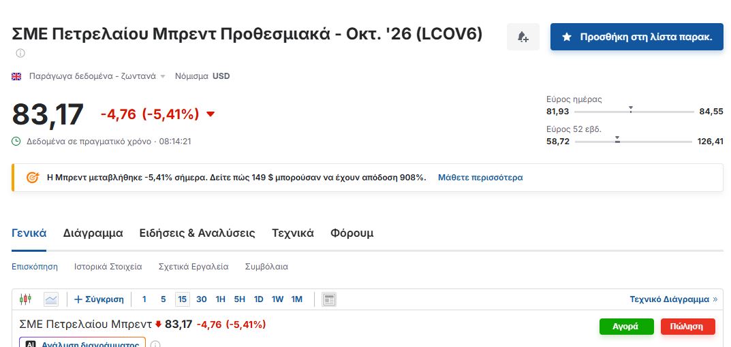Select the candlestick chart type icon
The width and height of the screenshot is (731, 347).
click(26, 299)
